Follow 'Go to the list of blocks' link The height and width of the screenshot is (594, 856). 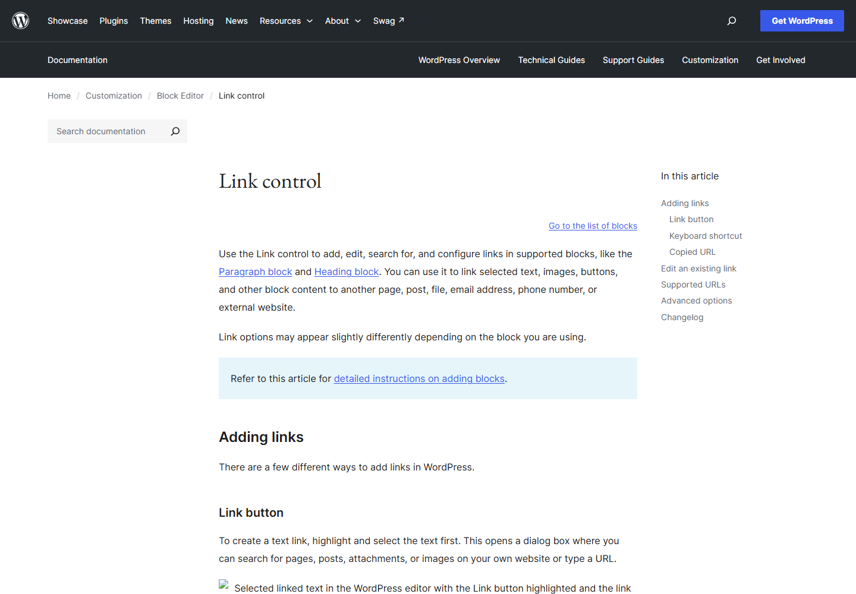[x=593, y=226]
